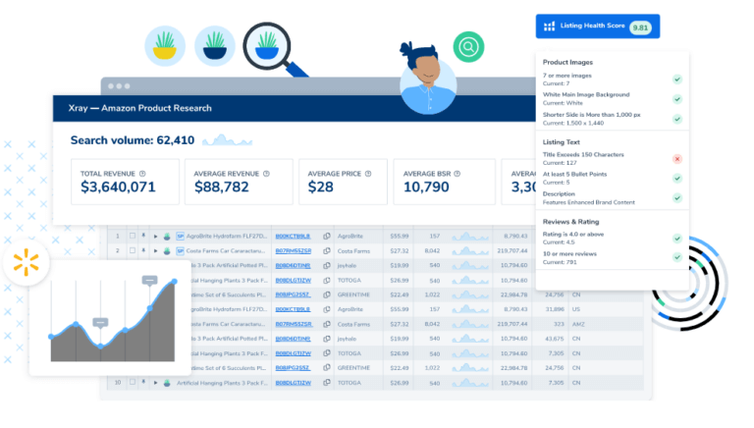Click the grid icon in Listing Health Score

549,27
